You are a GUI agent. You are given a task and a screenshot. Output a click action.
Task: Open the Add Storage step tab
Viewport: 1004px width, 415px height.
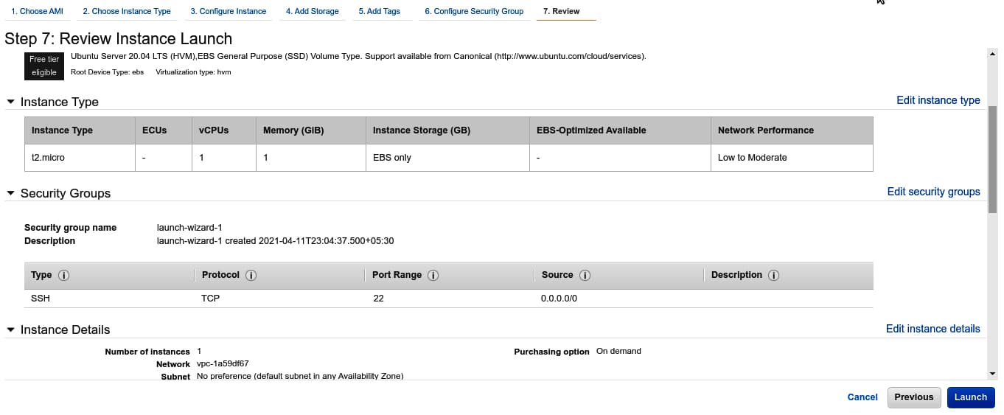tap(313, 11)
